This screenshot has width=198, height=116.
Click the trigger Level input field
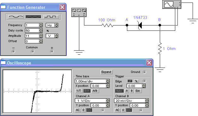point(135,86)
